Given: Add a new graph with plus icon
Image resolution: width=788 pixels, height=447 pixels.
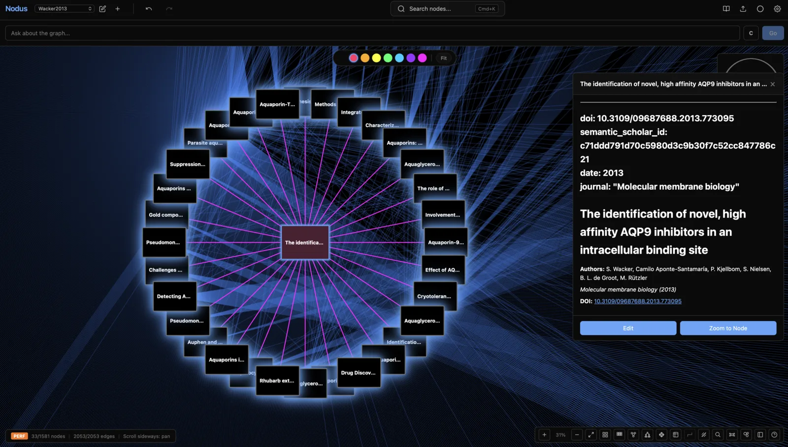Looking at the screenshot, I should click(118, 8).
